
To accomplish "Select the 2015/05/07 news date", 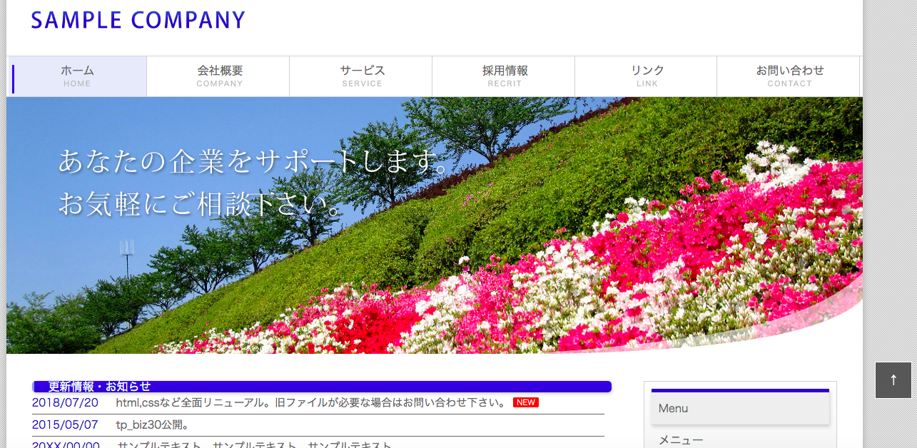I will pos(65,425).
